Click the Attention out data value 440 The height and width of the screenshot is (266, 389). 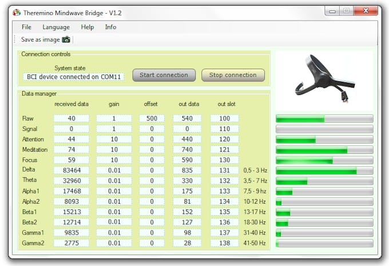tap(187, 139)
